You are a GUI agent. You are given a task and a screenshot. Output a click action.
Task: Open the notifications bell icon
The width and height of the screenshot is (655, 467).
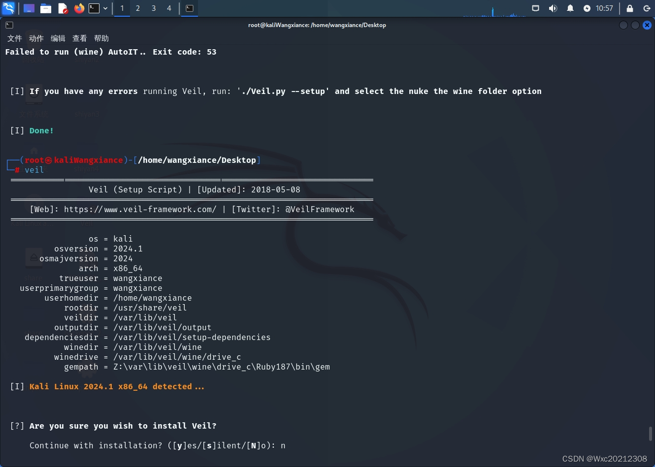point(570,8)
